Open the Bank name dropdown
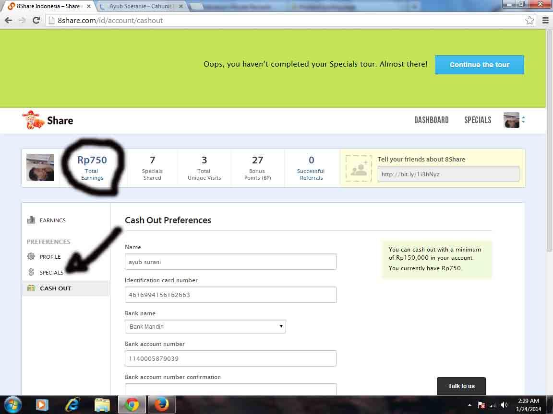 (205, 326)
